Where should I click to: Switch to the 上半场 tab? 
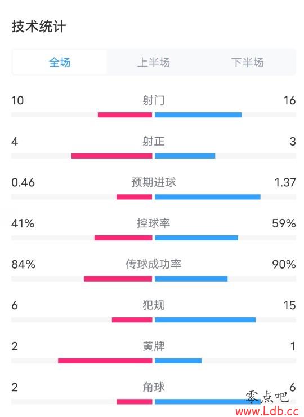point(154,62)
